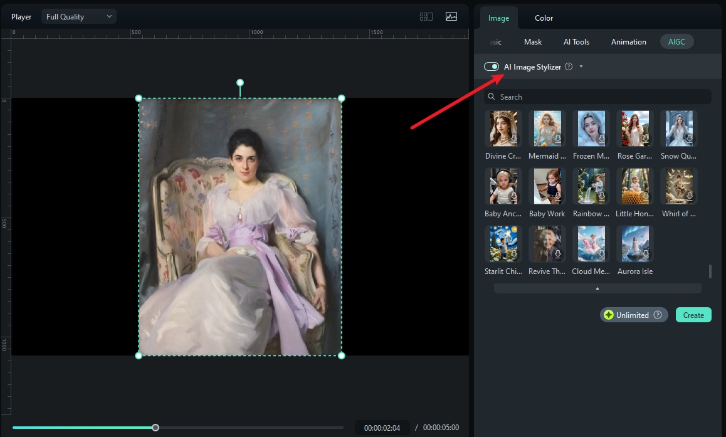Open the grid compare view icon
This screenshot has width=726, height=437.
pyautogui.click(x=426, y=17)
